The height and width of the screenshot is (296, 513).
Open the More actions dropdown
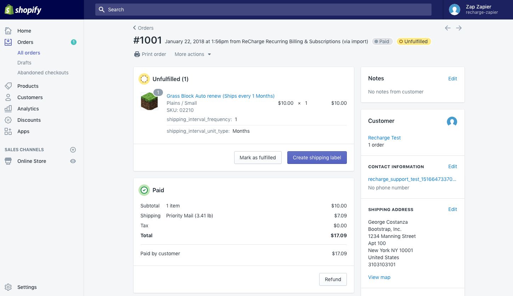[192, 54]
